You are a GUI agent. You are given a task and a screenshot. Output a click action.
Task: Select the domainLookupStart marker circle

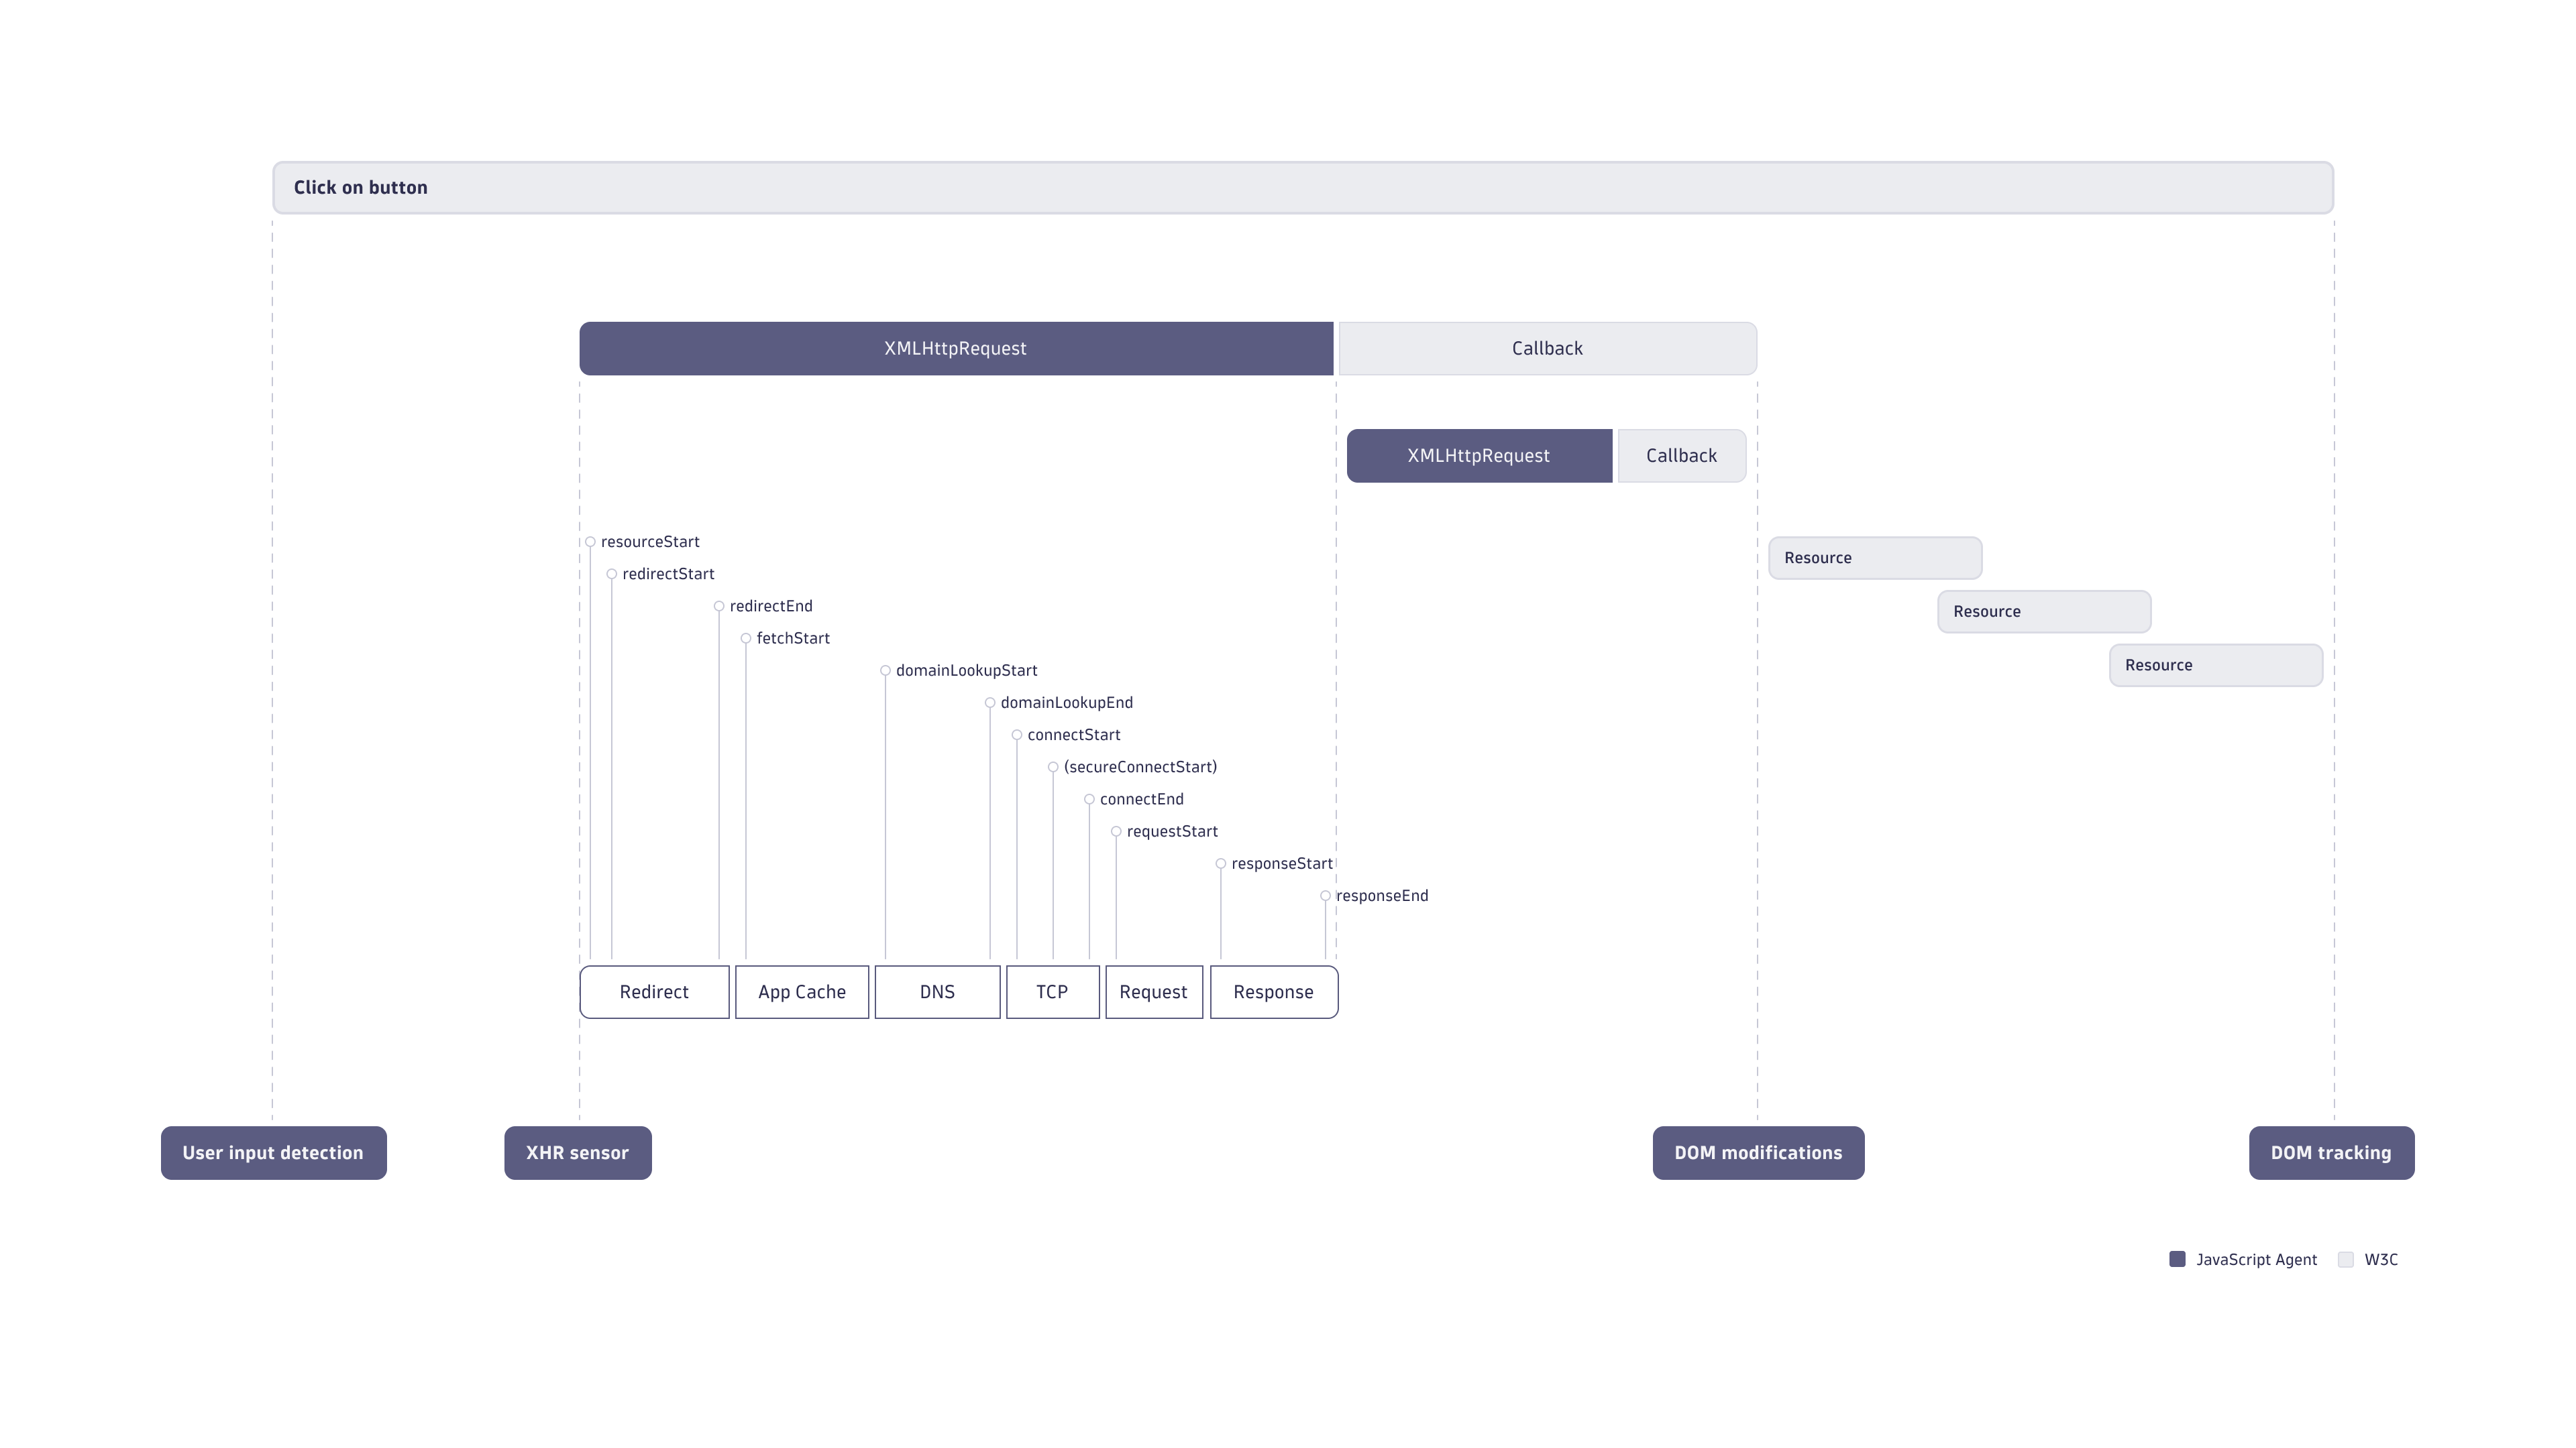885,670
